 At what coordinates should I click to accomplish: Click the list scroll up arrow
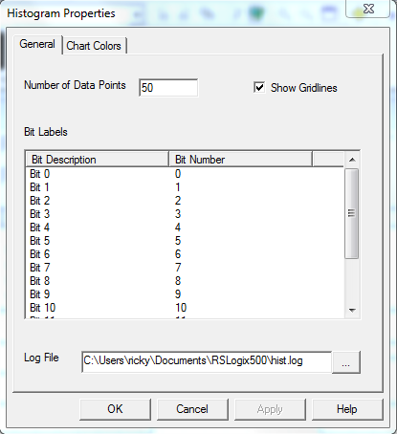click(x=352, y=160)
